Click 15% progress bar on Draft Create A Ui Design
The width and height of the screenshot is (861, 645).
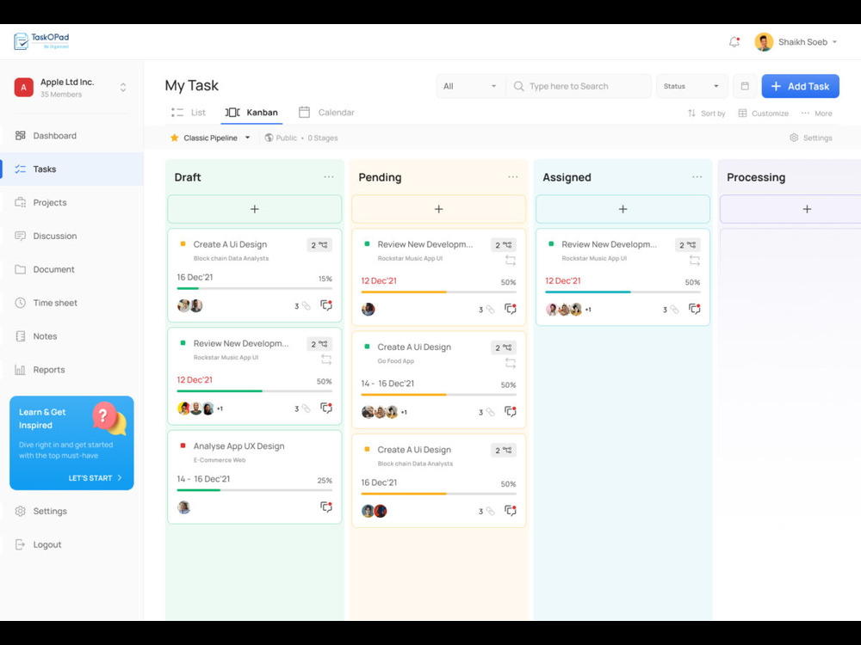tap(254, 288)
